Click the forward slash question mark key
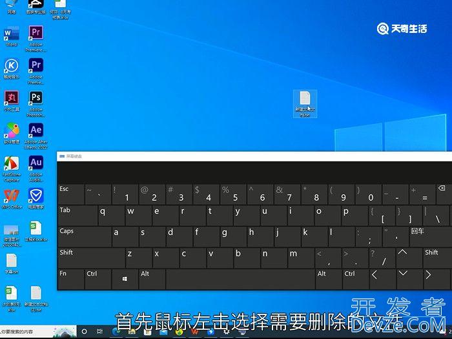Image resolution: width=452 pixels, height=339 pixels. (x=382, y=258)
